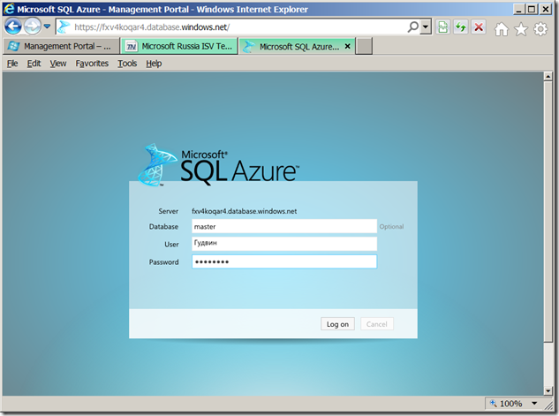
Task: Maximize the Internet Explorer window
Action: [x=532, y=9]
